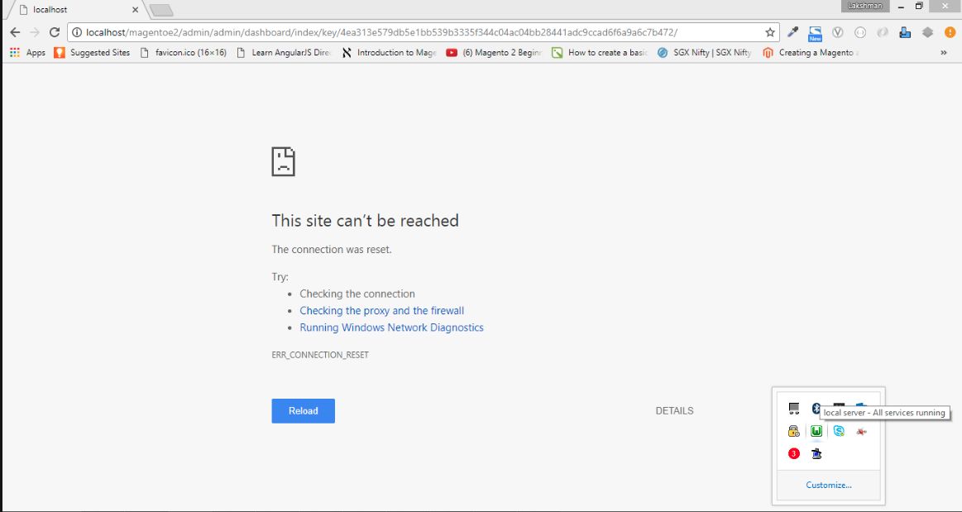
Task: Open the orange Chrome menu alert icon
Action: tap(950, 32)
